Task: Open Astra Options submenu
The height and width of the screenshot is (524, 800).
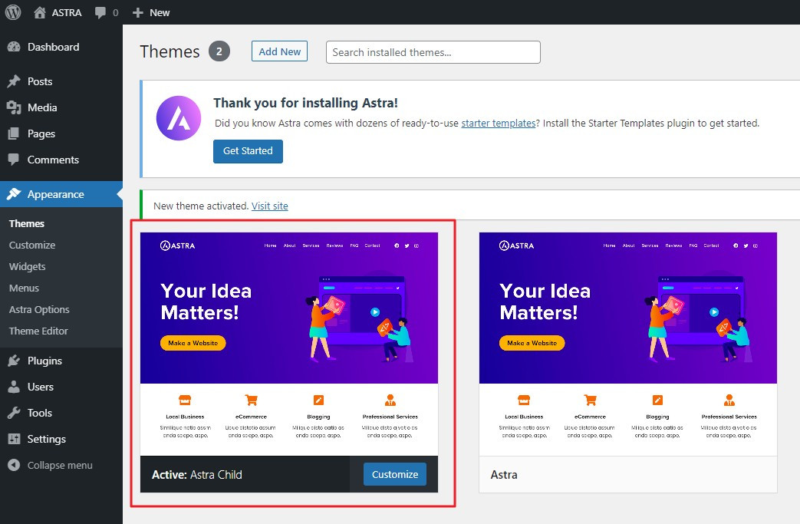Action: (x=39, y=309)
